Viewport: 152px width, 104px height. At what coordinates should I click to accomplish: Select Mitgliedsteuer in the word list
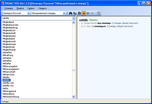(9, 50)
